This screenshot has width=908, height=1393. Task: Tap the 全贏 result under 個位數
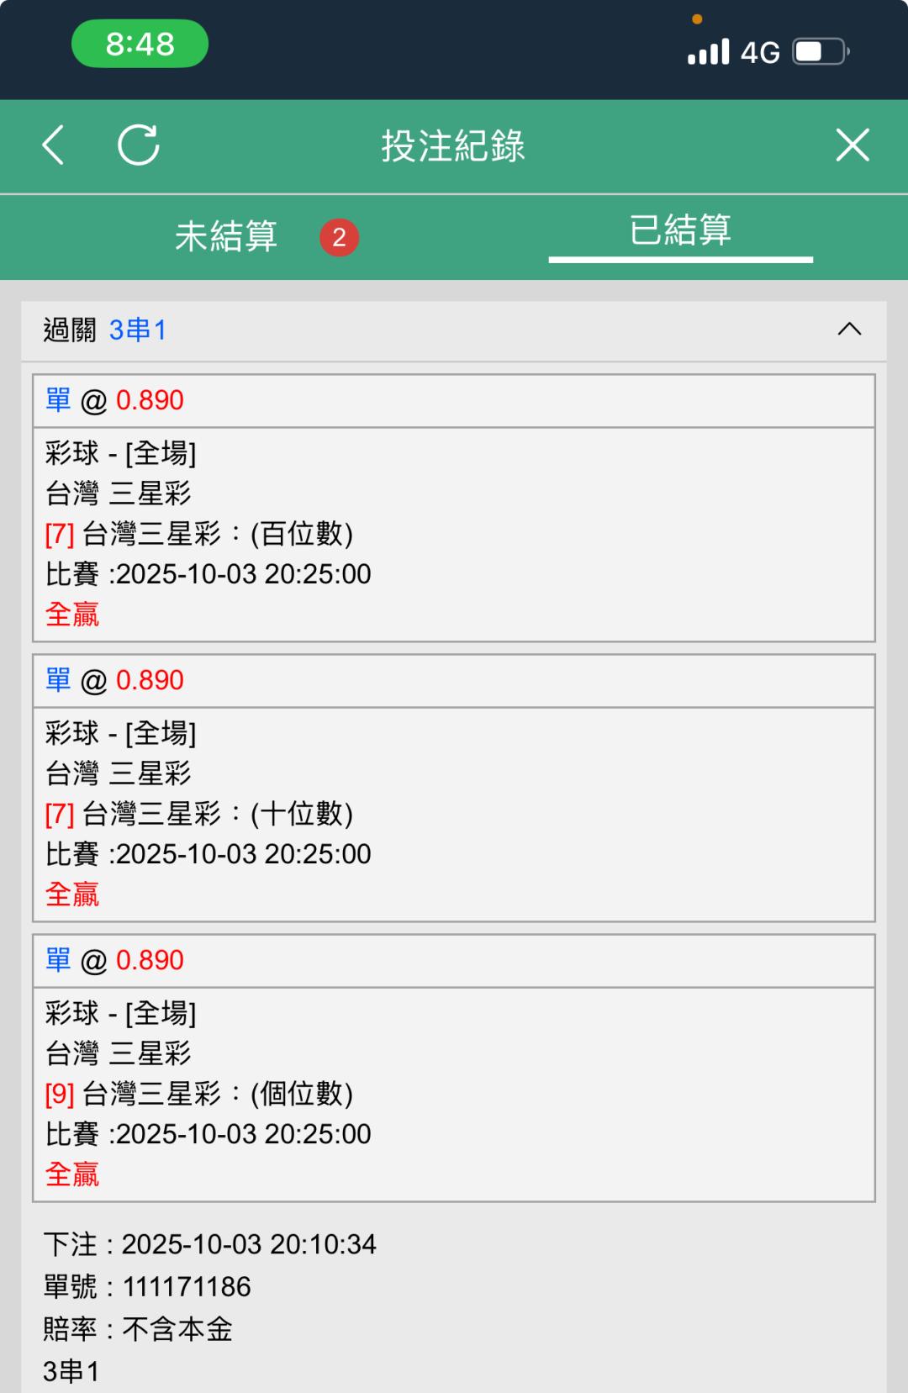[x=72, y=1174]
